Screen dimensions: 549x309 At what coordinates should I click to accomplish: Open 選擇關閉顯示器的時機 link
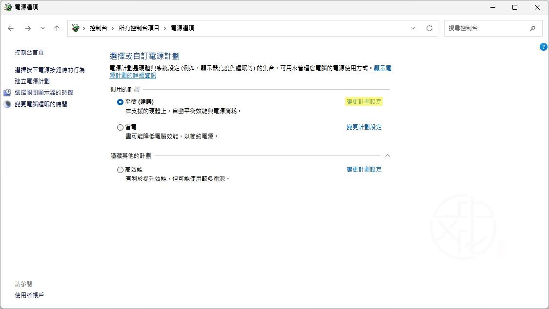(x=44, y=92)
